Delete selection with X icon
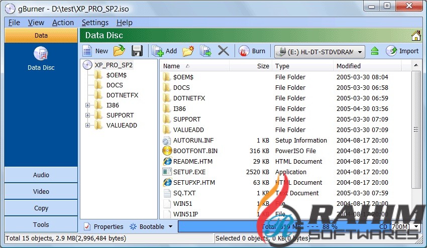Screen dimensions: 427x248 click(224, 51)
